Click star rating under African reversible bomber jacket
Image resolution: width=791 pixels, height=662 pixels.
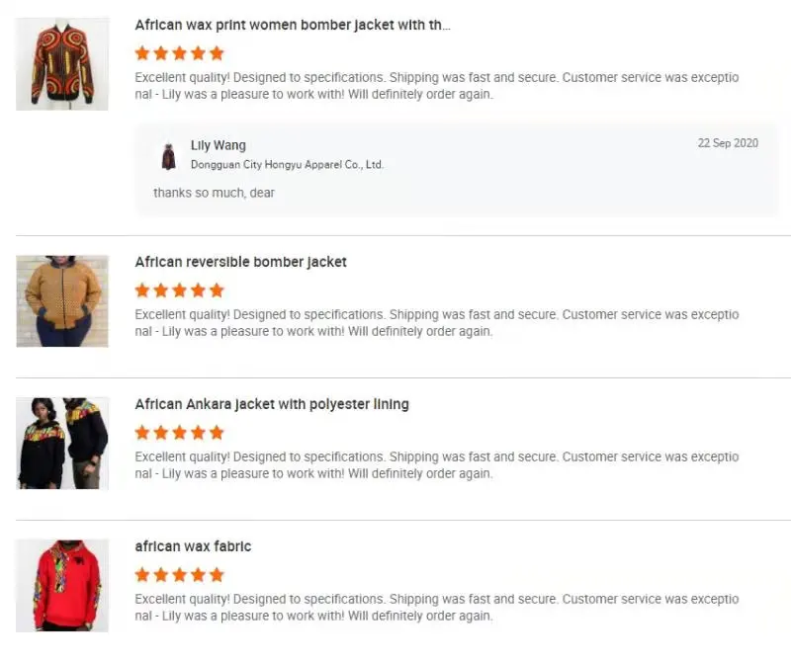[180, 290]
